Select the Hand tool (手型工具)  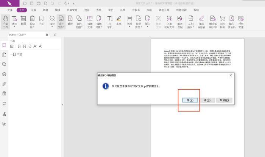5,22
